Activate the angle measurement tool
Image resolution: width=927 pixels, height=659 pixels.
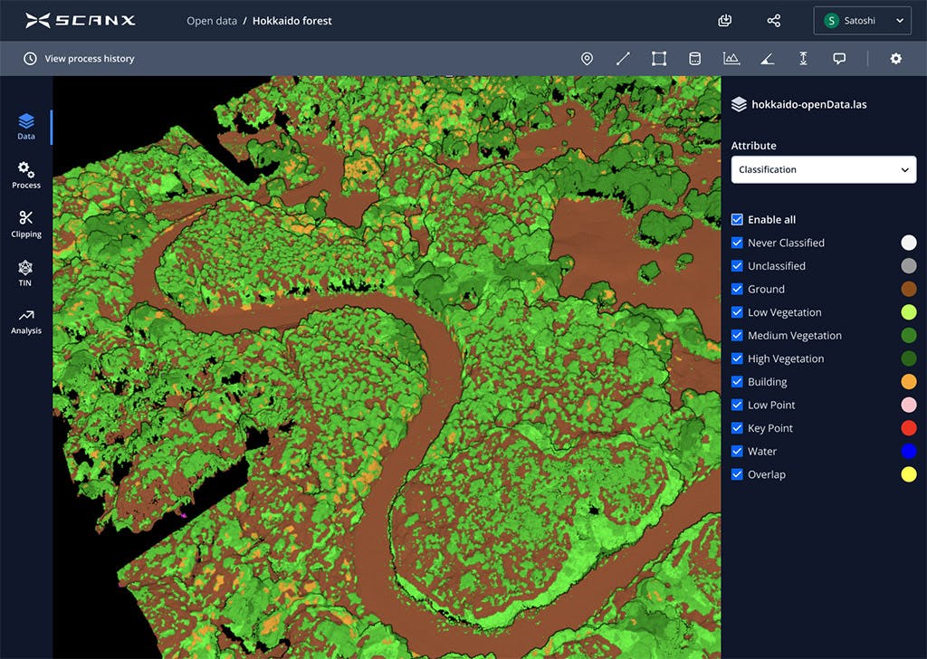(x=767, y=58)
